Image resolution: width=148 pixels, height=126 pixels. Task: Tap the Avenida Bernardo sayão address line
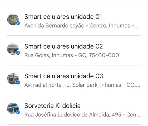[x=81, y=26]
